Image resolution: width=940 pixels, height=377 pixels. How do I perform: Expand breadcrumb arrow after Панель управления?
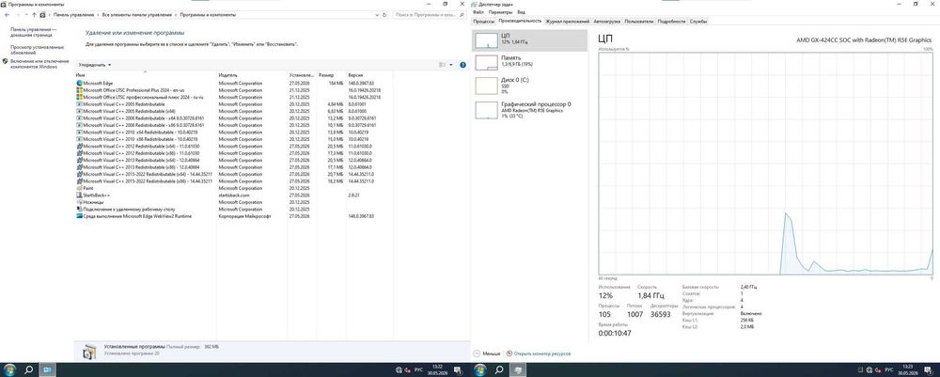click(97, 14)
